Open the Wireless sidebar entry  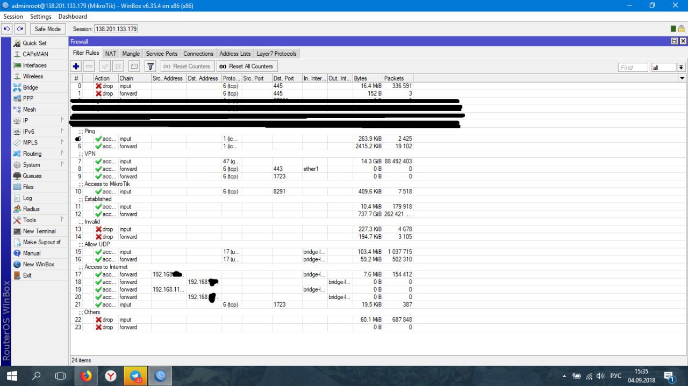click(x=33, y=76)
